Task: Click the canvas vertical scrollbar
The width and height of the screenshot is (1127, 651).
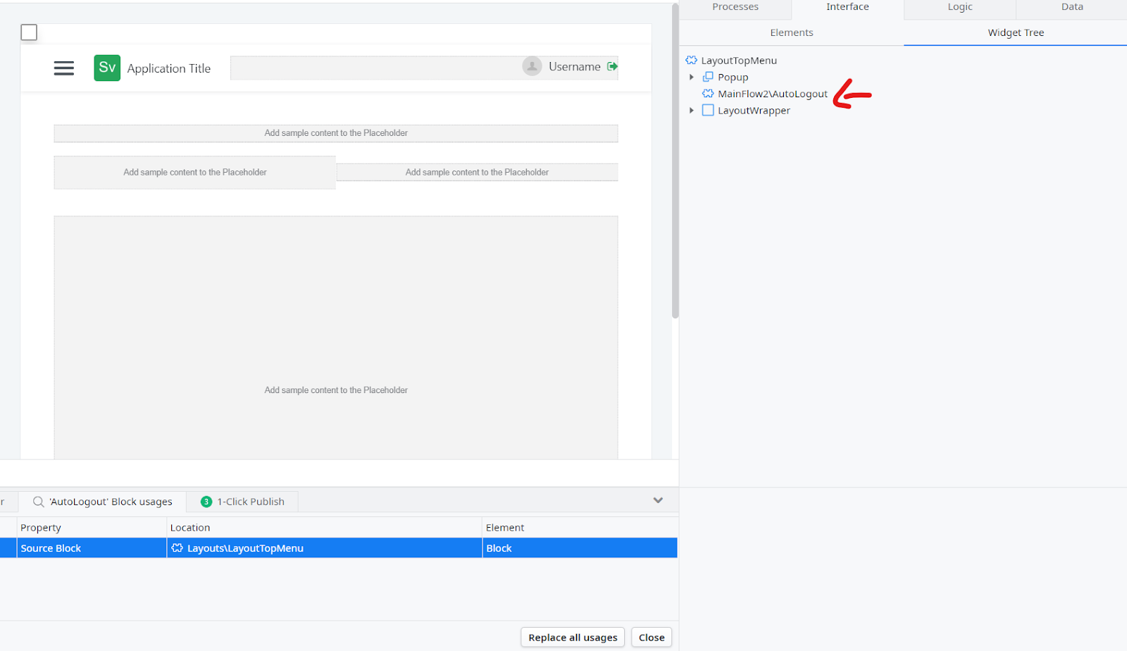Action: (675, 161)
